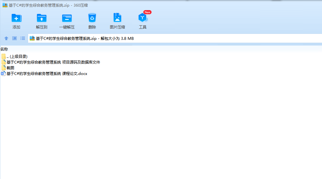Click the Word document icon of 课程论文.docx
This screenshot has width=322, height=179.
click(3, 73)
